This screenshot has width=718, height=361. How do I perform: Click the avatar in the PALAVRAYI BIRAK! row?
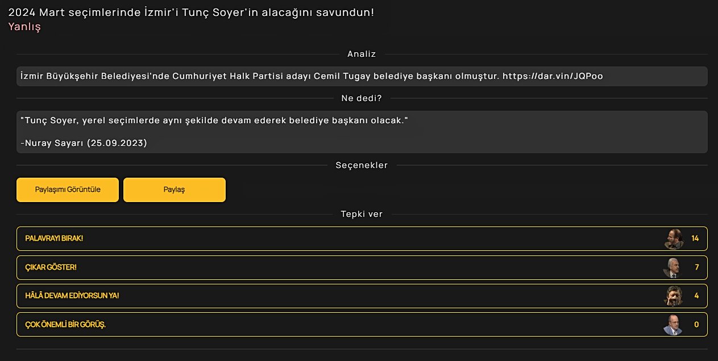(x=674, y=239)
